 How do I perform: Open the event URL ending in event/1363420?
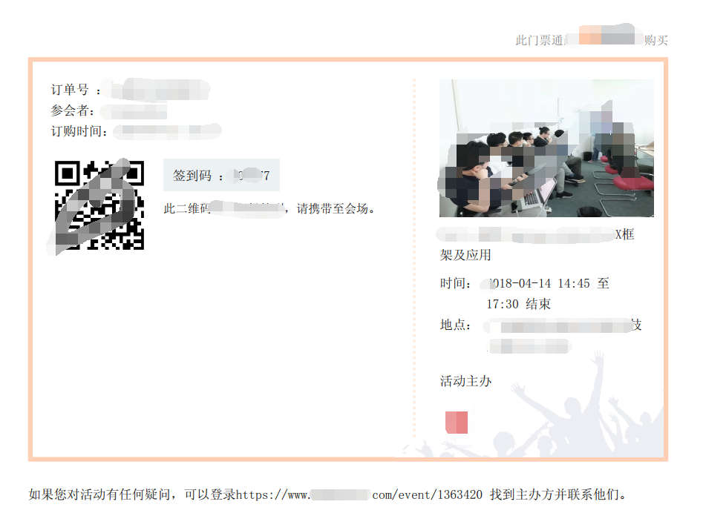(x=359, y=494)
